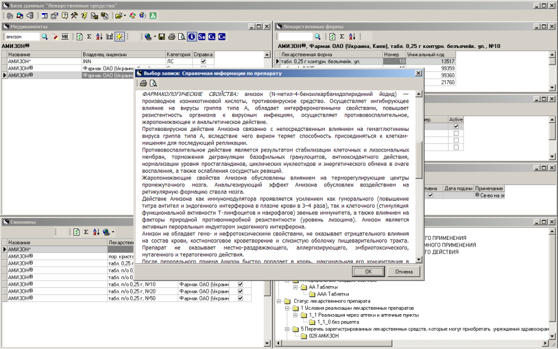Click the OK button in the dialog
This screenshot has width=558, height=349.
coord(368,272)
